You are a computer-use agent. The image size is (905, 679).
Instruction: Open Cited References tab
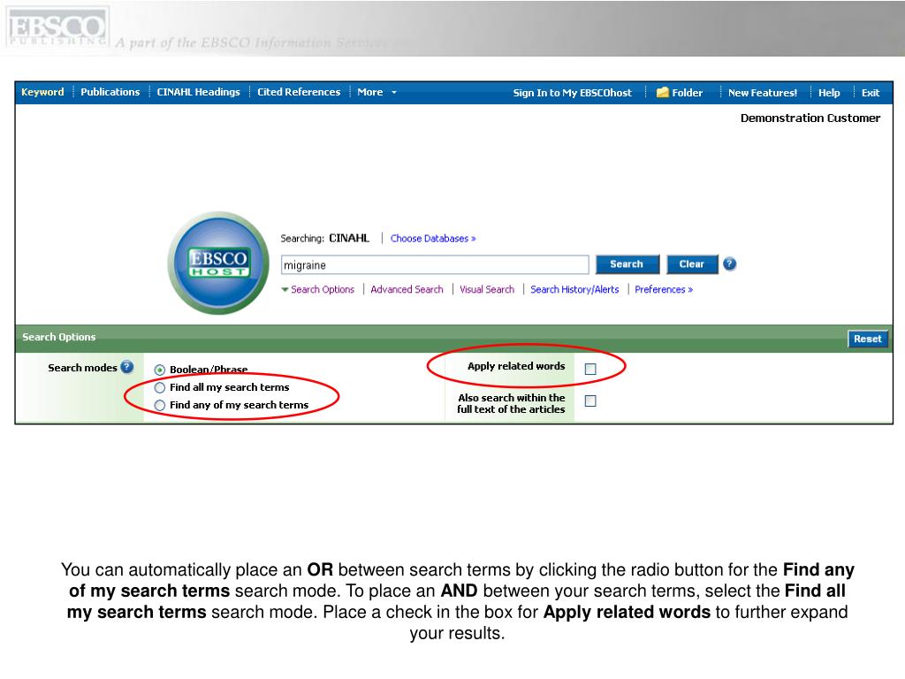(299, 92)
